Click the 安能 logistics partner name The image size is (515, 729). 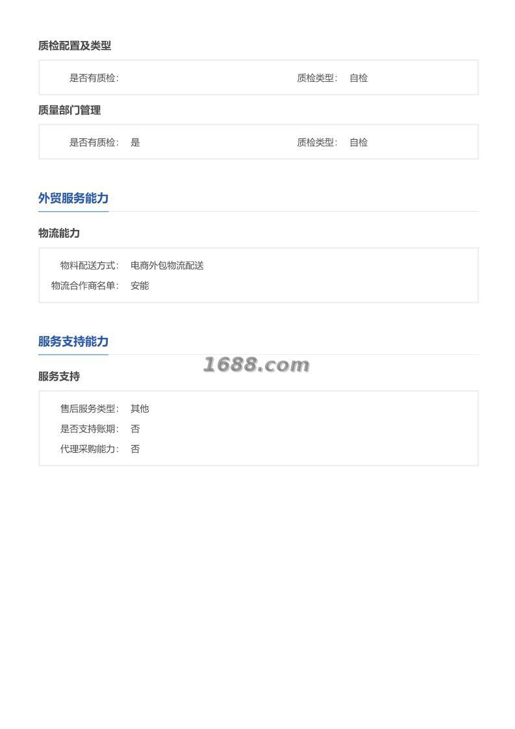point(140,285)
